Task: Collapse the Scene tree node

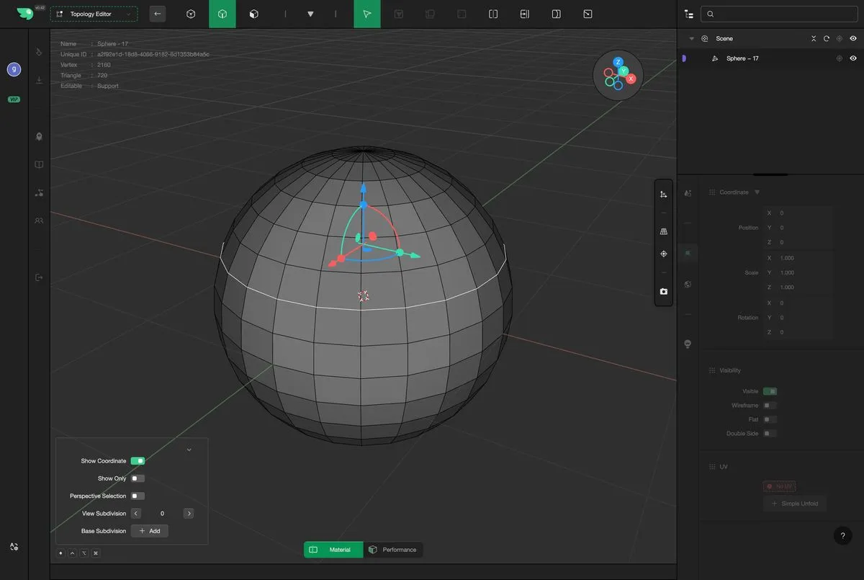Action: click(691, 39)
